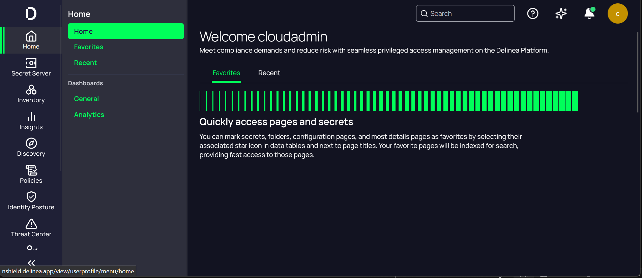Viewport: 642px width, 278px height.
Task: Select the Home item in the Home menu
Action: [x=126, y=31]
